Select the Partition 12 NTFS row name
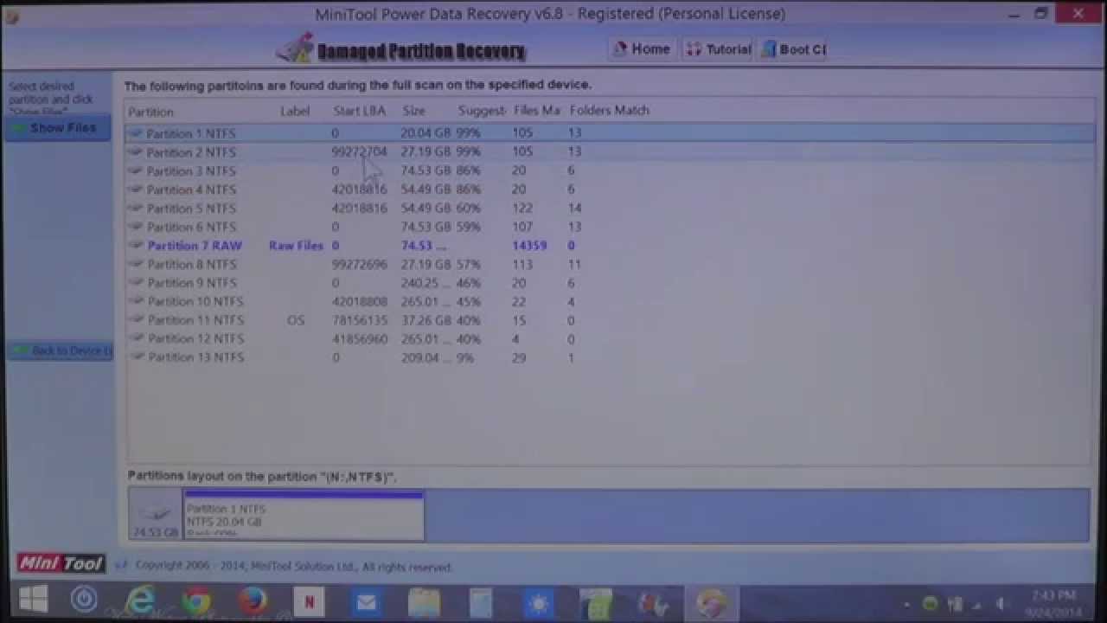1107x623 pixels. [x=195, y=339]
